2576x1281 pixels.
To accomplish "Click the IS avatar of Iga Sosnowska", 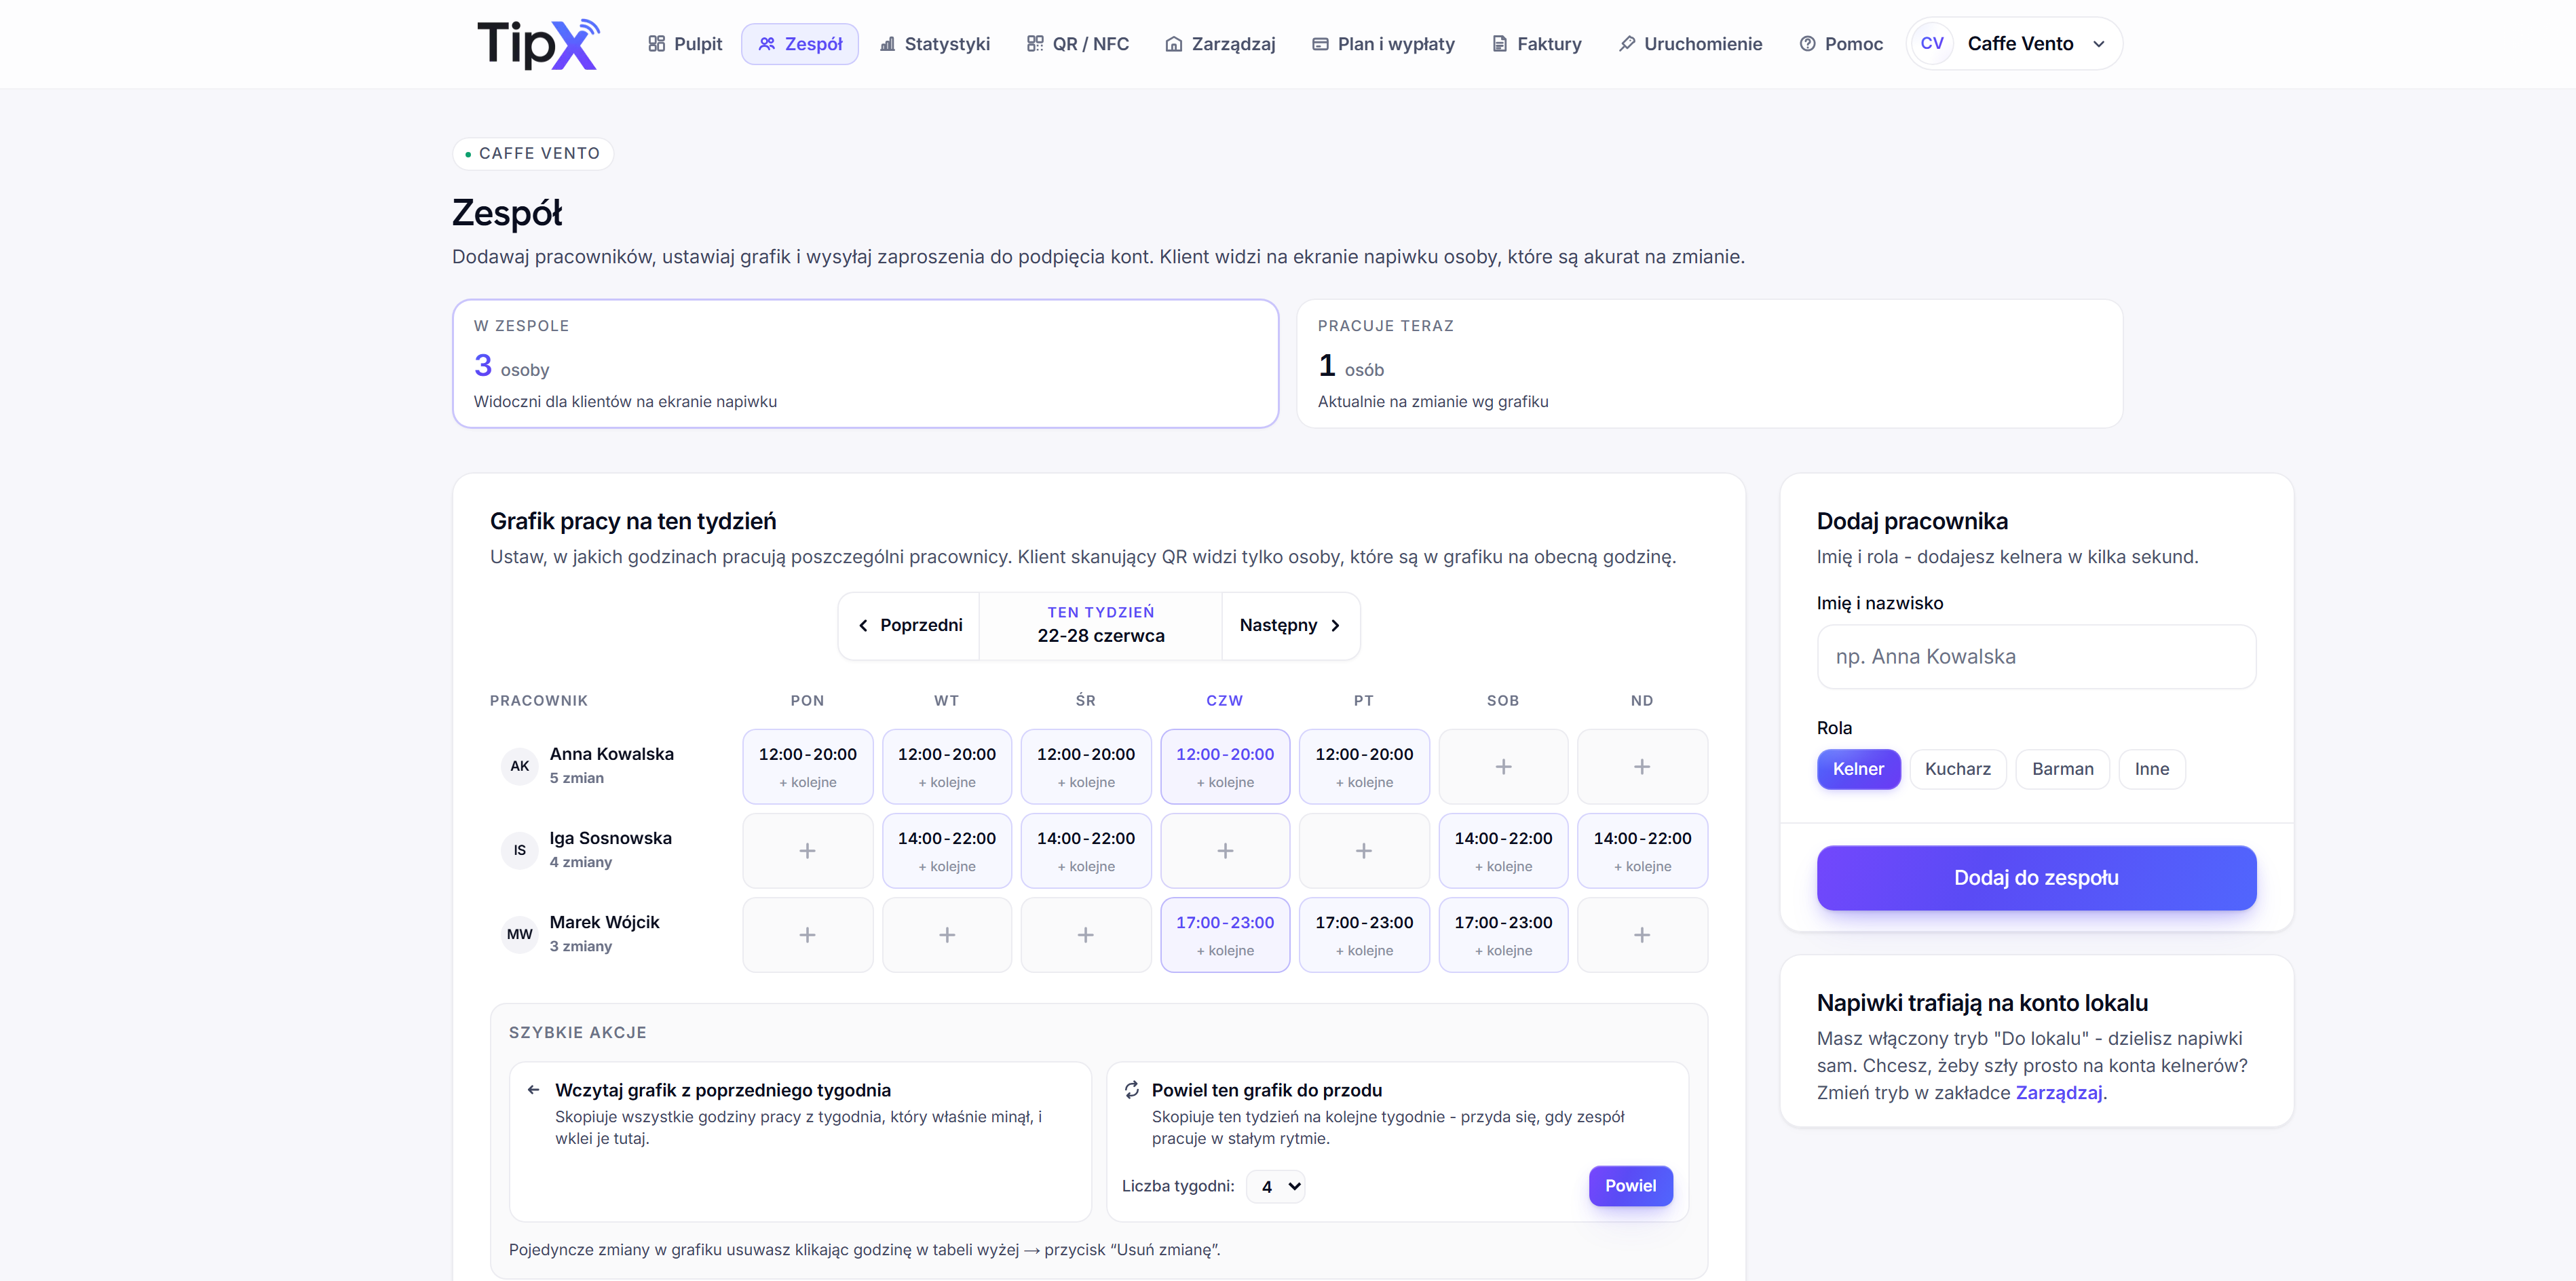I will click(x=520, y=851).
